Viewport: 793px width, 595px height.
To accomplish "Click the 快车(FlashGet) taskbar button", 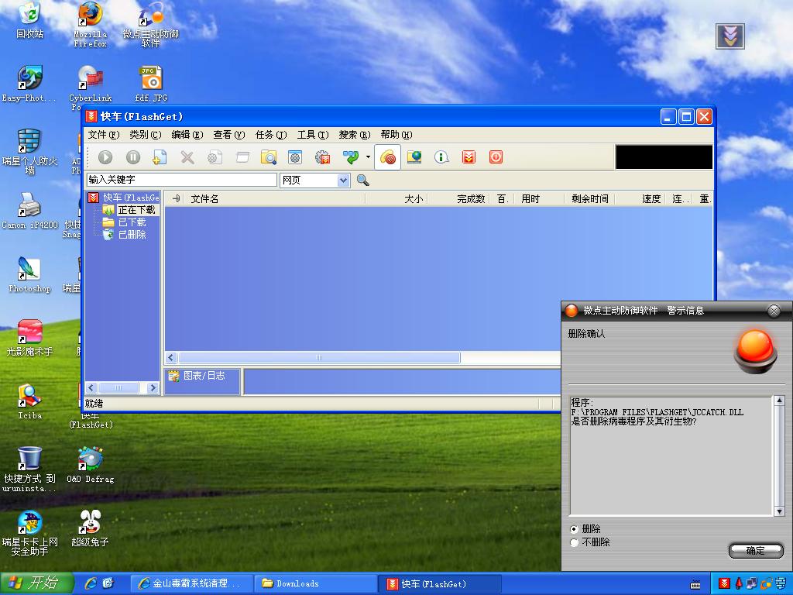I will pyautogui.click(x=440, y=583).
